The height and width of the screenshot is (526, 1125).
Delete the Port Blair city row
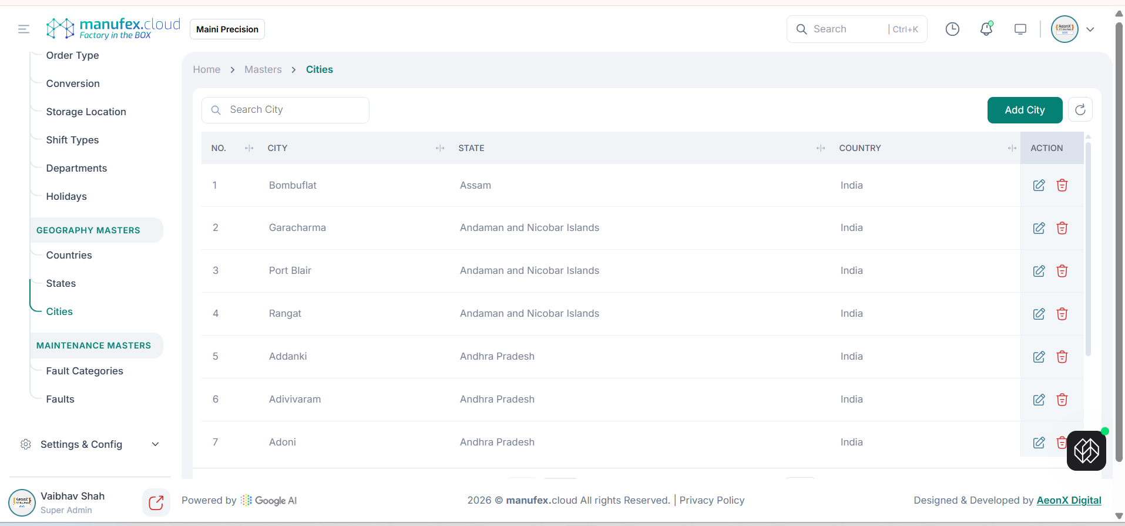[x=1062, y=271]
